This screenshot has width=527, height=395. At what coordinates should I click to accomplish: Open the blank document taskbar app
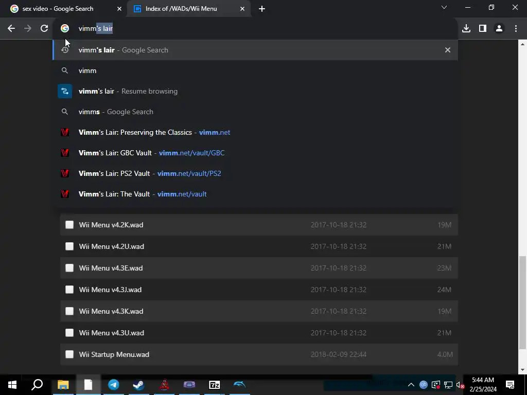click(88, 385)
